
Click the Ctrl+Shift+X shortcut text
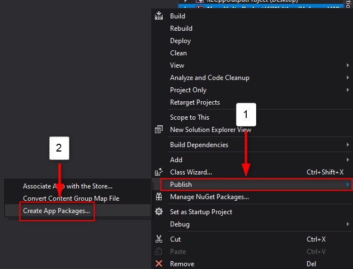pos(325,172)
